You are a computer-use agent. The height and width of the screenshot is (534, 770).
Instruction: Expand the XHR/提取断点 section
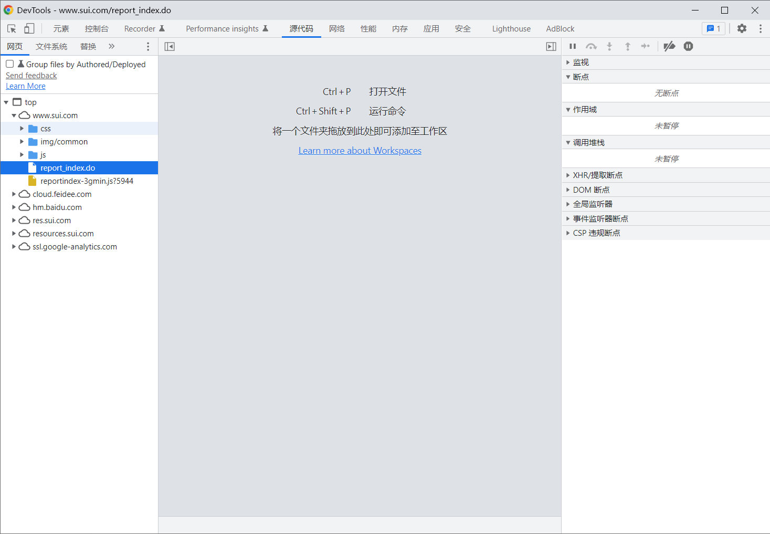[x=597, y=175]
